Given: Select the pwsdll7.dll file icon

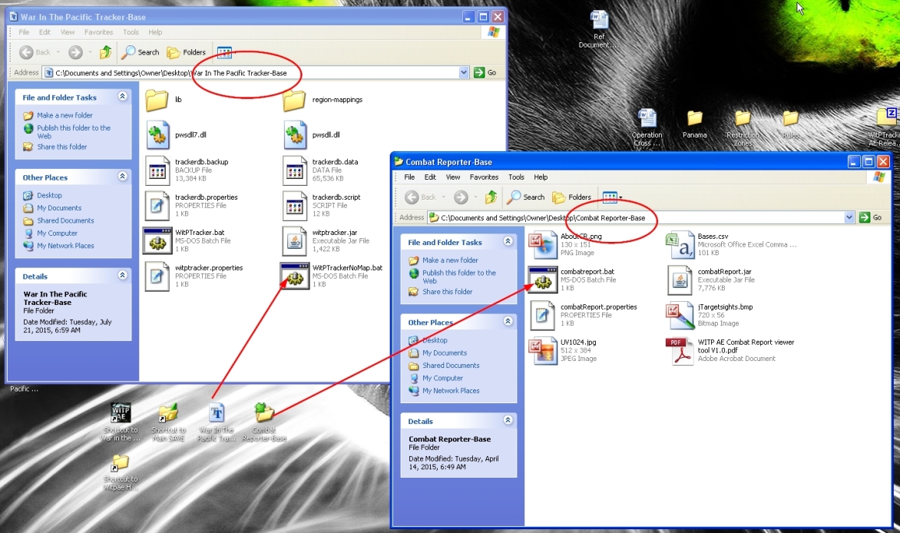Looking at the screenshot, I should tap(157, 135).
